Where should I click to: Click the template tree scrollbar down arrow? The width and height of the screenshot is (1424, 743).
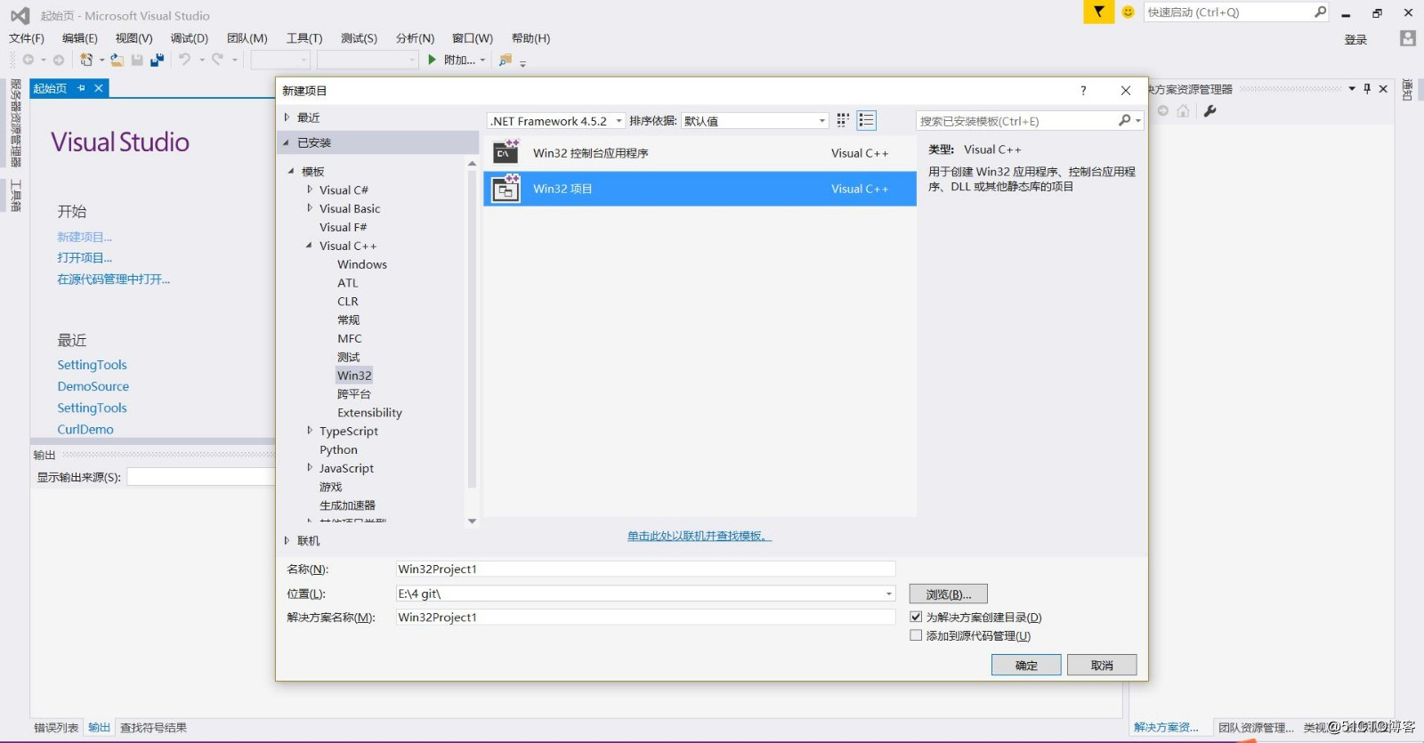point(472,521)
